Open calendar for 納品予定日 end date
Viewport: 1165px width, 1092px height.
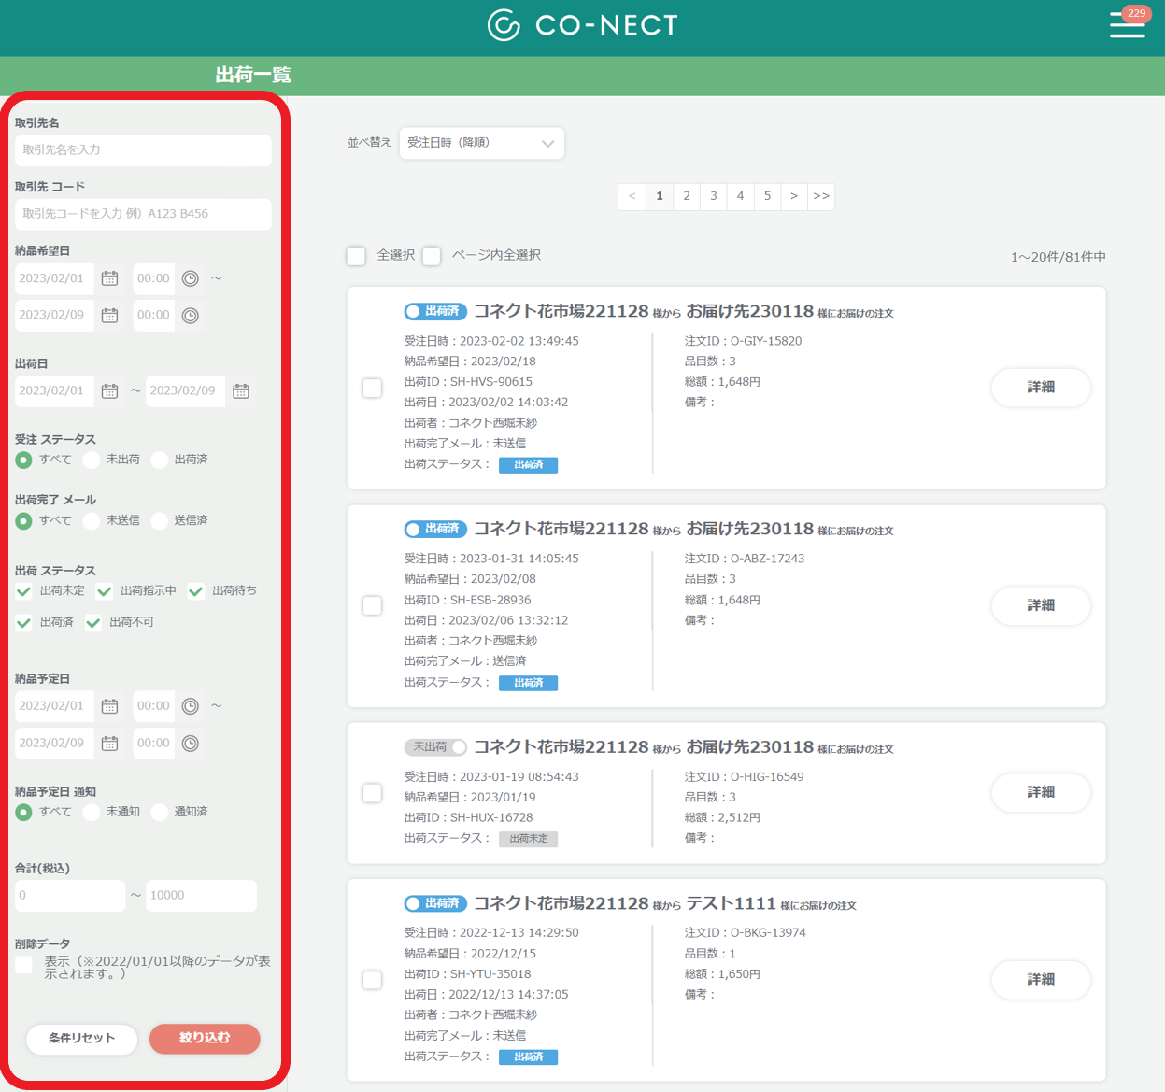point(109,744)
